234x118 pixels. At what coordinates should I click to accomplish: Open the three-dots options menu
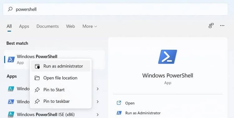coord(222,26)
